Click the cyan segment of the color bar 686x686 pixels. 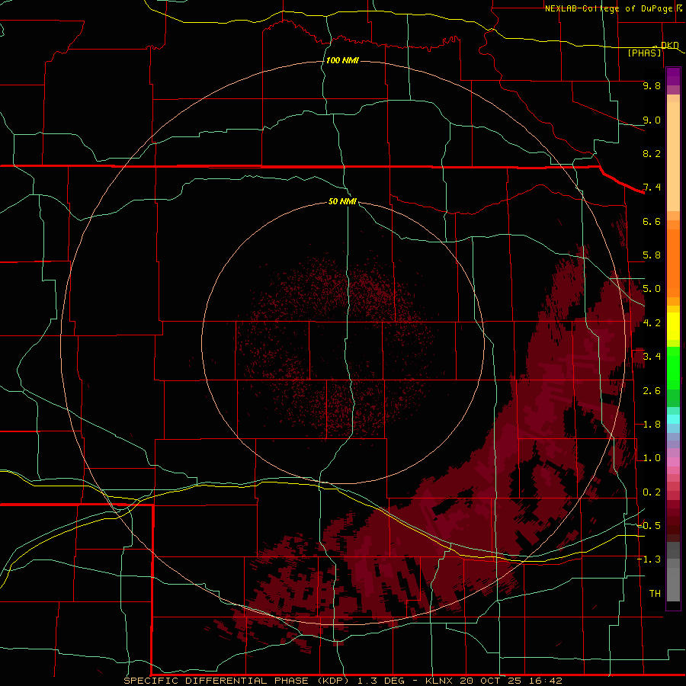pos(673,419)
